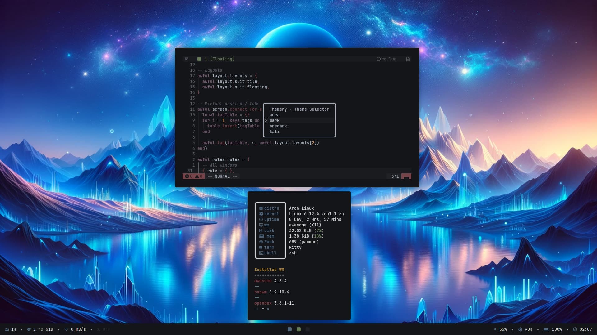597x335 pixels.
Task: Switch to the dark third workspace tag
Action: click(308, 329)
